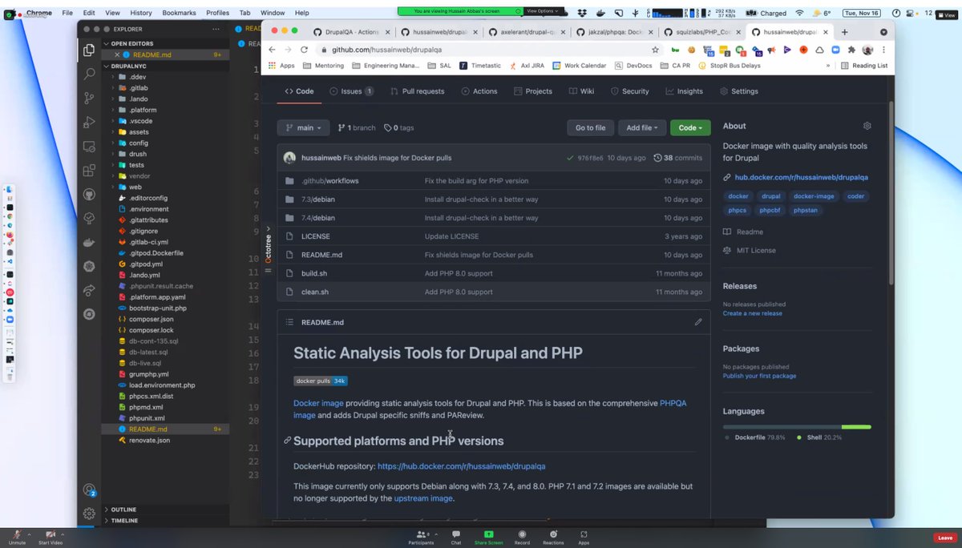
Task: Click the Extensions icon in VS Code sidebar
Action: [89, 171]
